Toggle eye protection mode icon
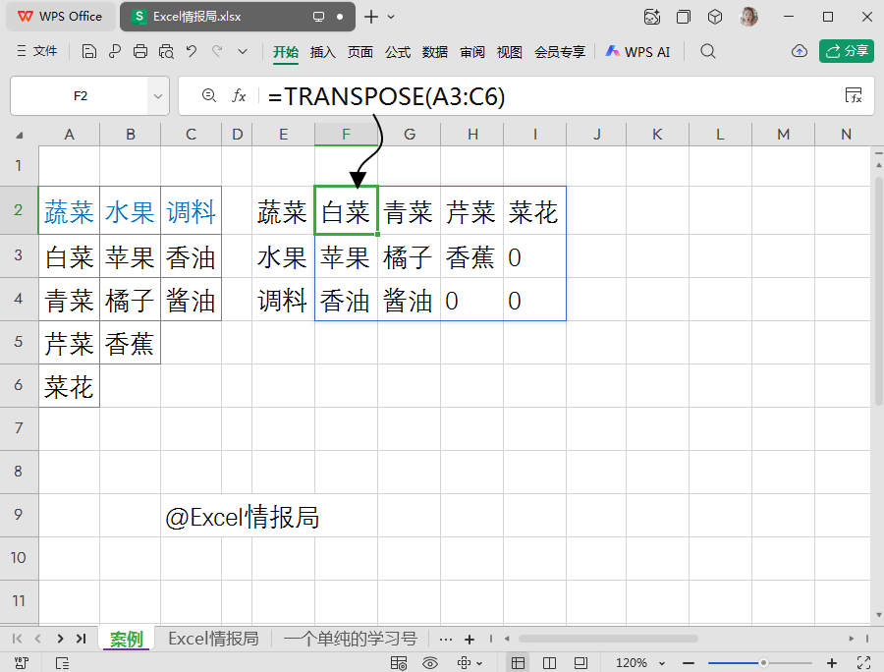The width and height of the screenshot is (884, 672). (430, 663)
